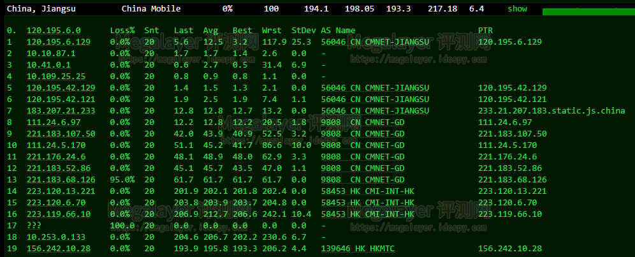The width and height of the screenshot is (635, 257).
Task: Open AS link CMNET-JIANGSU on hop 7
Action: [x=375, y=111]
